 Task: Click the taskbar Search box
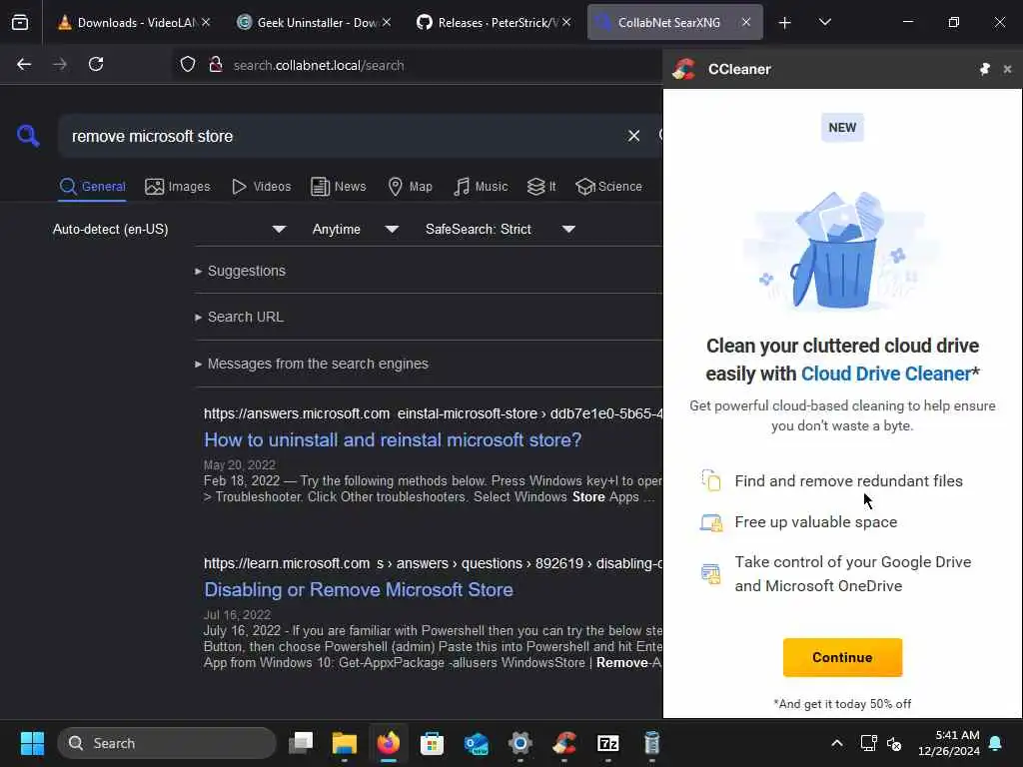pos(167,743)
